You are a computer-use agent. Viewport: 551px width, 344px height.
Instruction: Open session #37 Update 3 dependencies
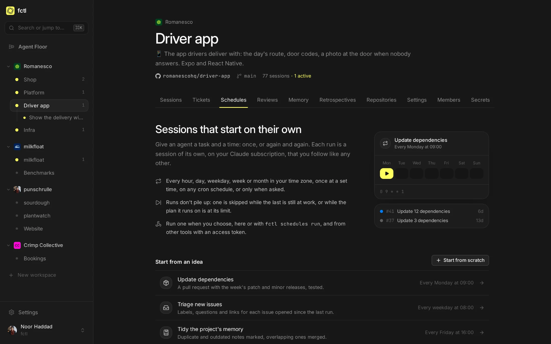pos(432,220)
